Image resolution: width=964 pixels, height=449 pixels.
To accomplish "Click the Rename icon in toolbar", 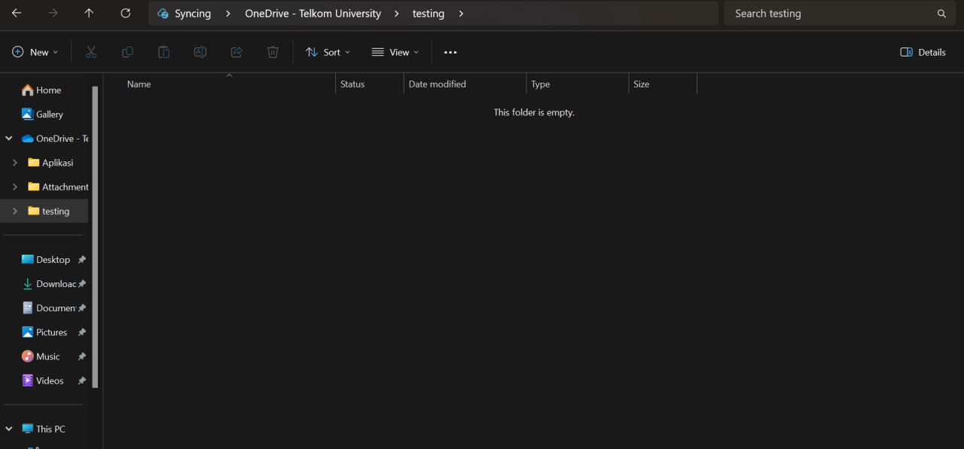I will pyautogui.click(x=200, y=52).
